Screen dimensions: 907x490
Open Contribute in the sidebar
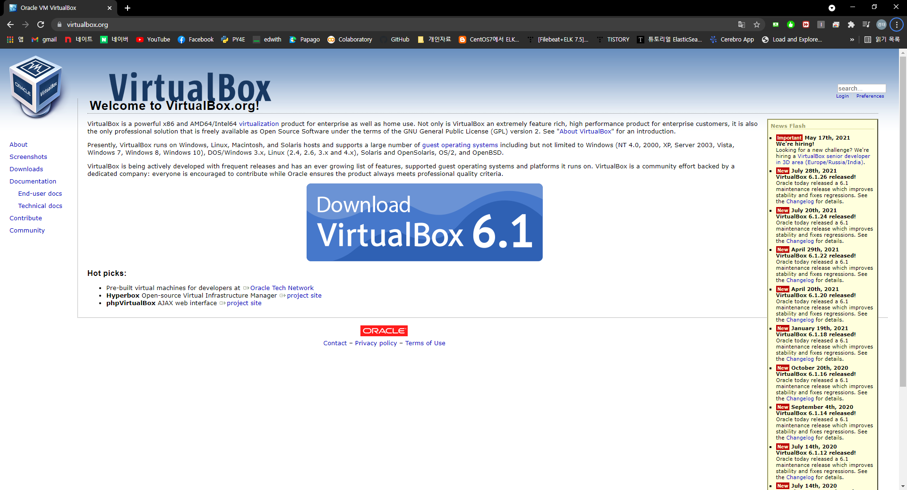click(x=26, y=218)
